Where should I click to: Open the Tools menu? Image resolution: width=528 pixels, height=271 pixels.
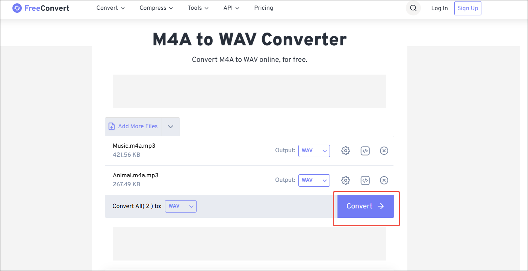(x=198, y=7)
